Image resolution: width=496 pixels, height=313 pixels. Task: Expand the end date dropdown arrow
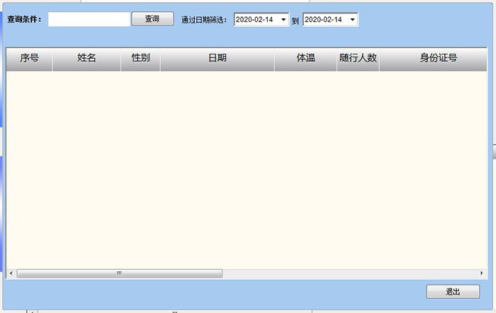(x=352, y=20)
